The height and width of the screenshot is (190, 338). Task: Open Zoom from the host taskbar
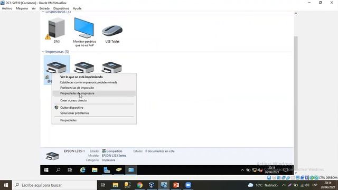188,185
